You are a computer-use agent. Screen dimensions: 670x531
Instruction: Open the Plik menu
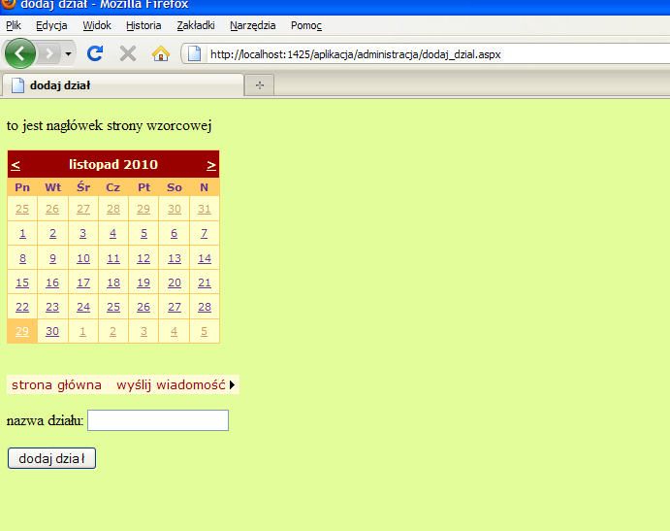pyautogui.click(x=14, y=25)
